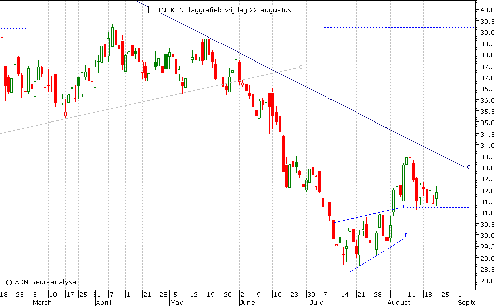The image size is (496, 306).
Task: Choose the 28.5 price scale label
Action: 487,270
